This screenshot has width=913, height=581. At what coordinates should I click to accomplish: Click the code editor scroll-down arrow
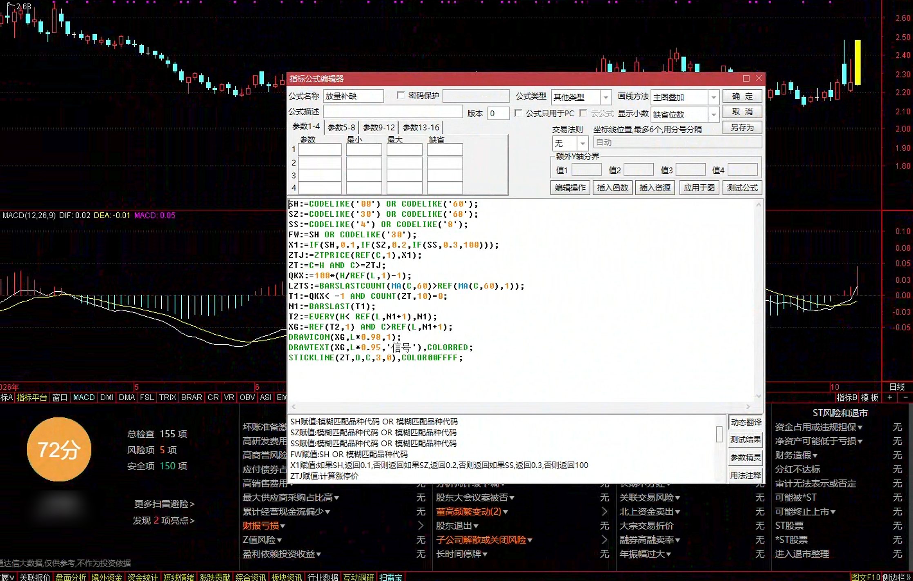(759, 396)
